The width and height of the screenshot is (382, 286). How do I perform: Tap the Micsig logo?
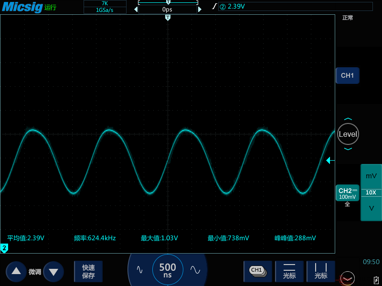(22, 7)
